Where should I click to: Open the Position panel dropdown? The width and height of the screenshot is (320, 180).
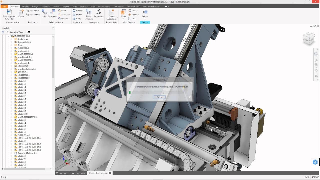coord(33,22)
